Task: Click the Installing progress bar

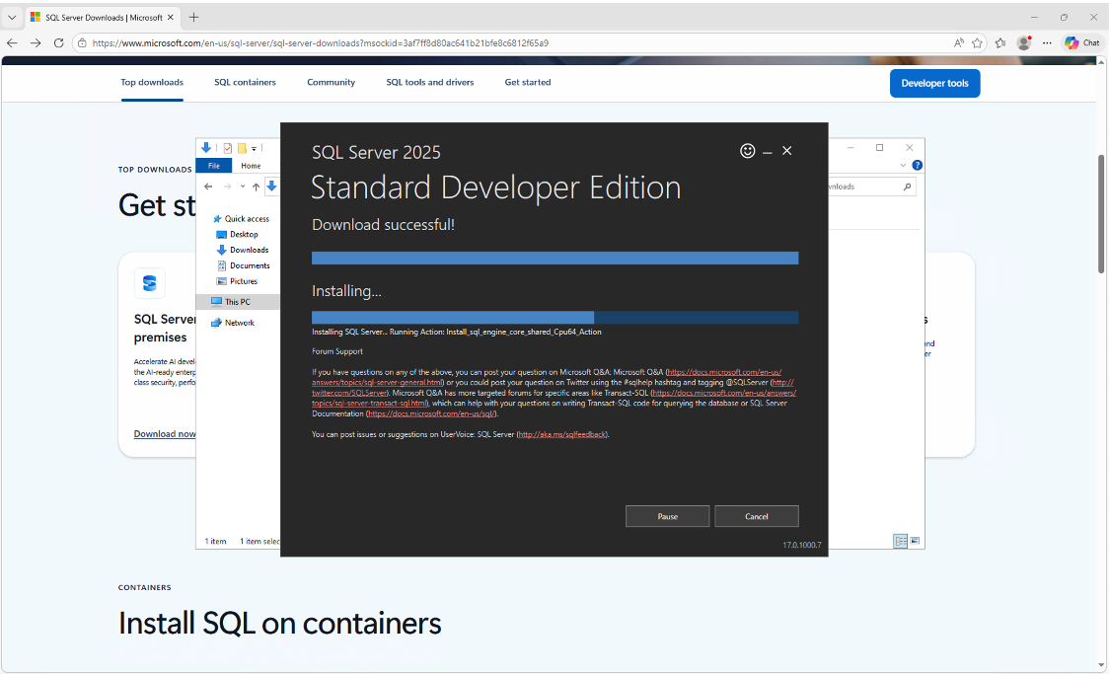Action: [x=554, y=318]
